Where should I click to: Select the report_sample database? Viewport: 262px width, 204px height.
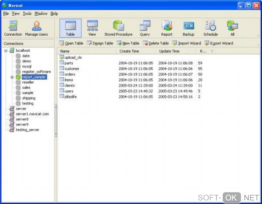[x=34, y=77]
